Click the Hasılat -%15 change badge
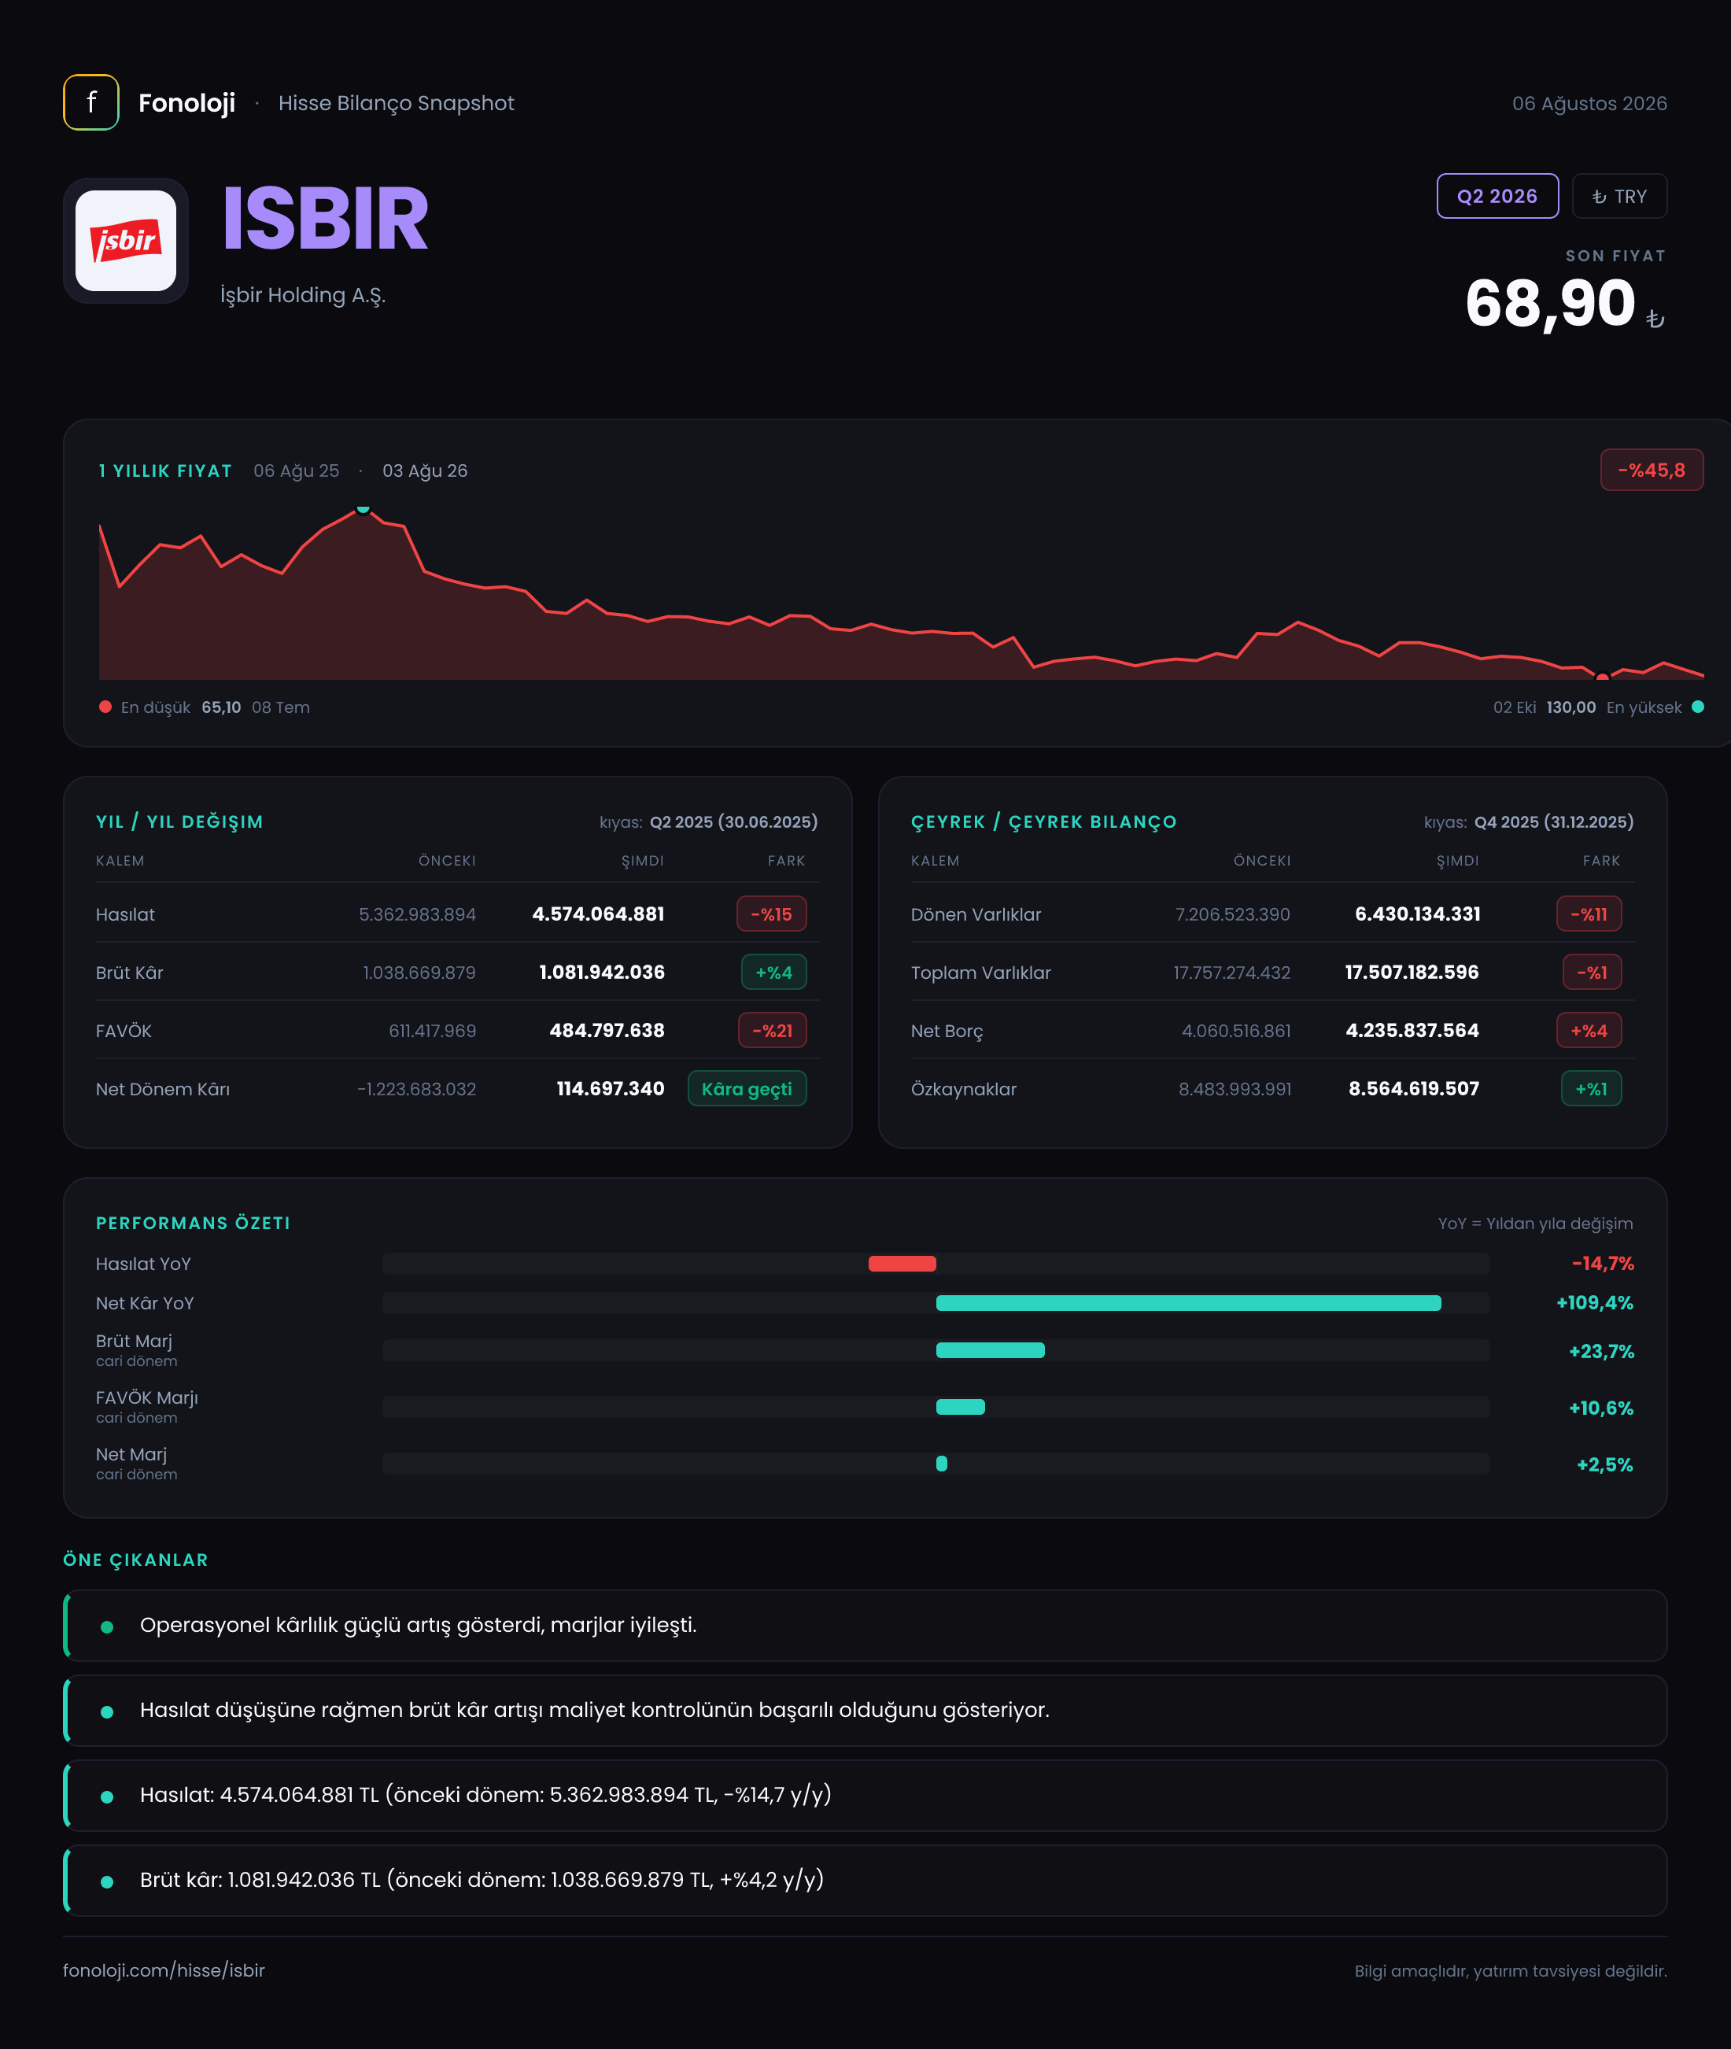Viewport: 1731px width, 2049px height. [771, 914]
